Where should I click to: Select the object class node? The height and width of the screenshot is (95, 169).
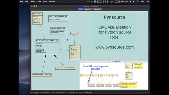point(74,33)
